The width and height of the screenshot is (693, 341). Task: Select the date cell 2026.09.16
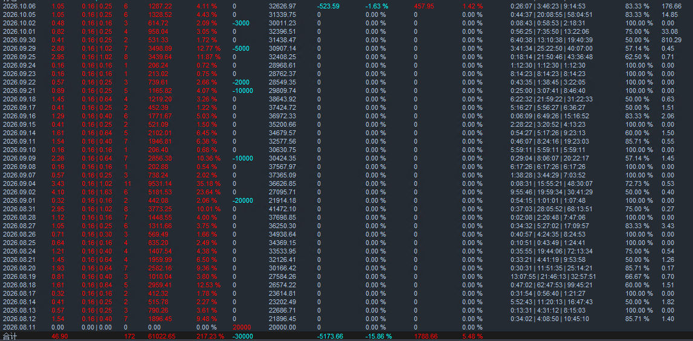point(19,116)
